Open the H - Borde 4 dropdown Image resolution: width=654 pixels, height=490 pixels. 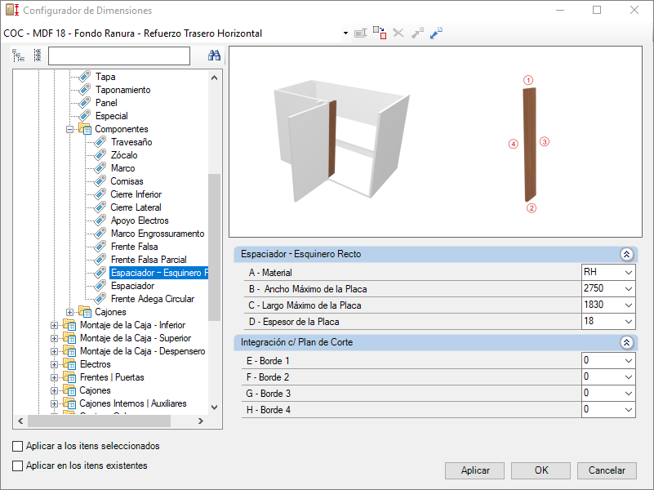[628, 409]
